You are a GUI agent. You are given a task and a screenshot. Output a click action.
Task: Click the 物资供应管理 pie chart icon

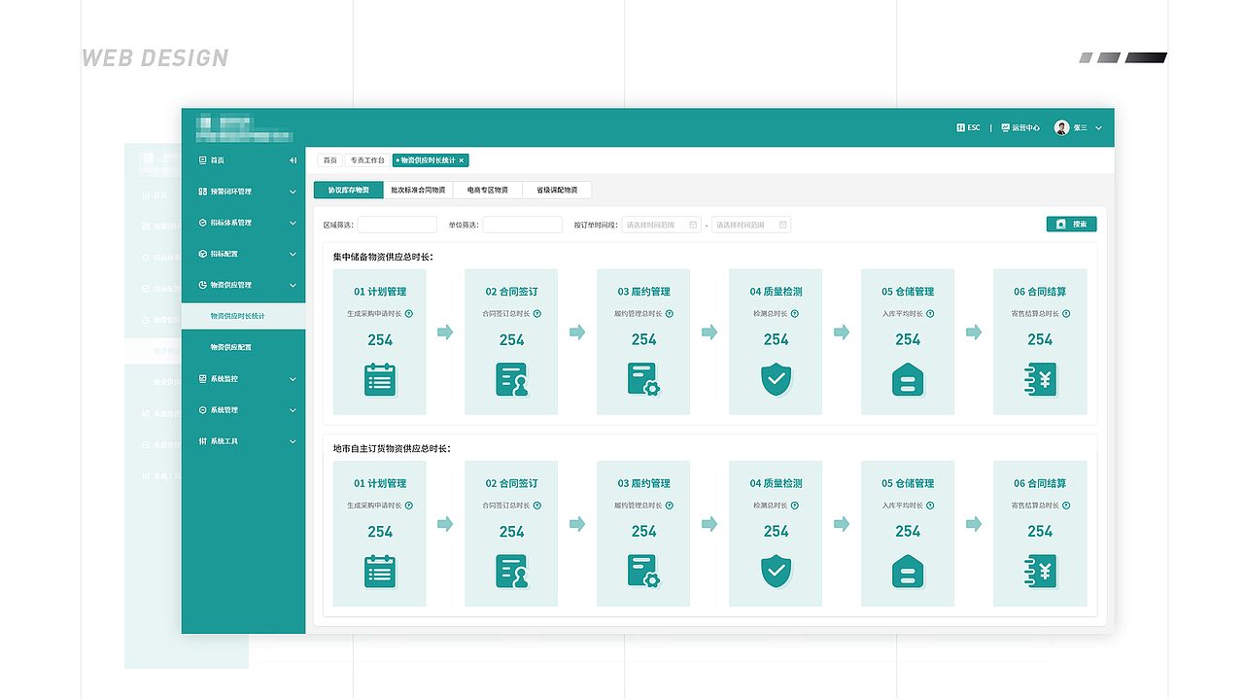pyautogui.click(x=202, y=285)
